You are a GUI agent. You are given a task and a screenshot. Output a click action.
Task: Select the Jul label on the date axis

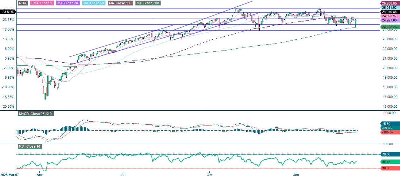123,174
